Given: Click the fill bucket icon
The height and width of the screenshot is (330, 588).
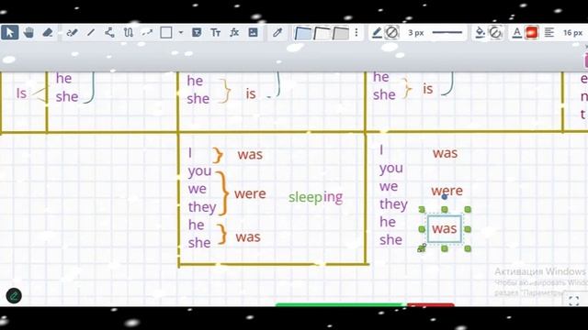Looking at the screenshot, I should pos(480,33).
